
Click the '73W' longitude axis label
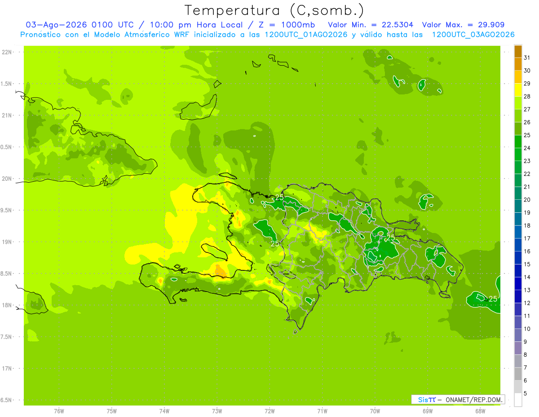(x=217, y=411)
